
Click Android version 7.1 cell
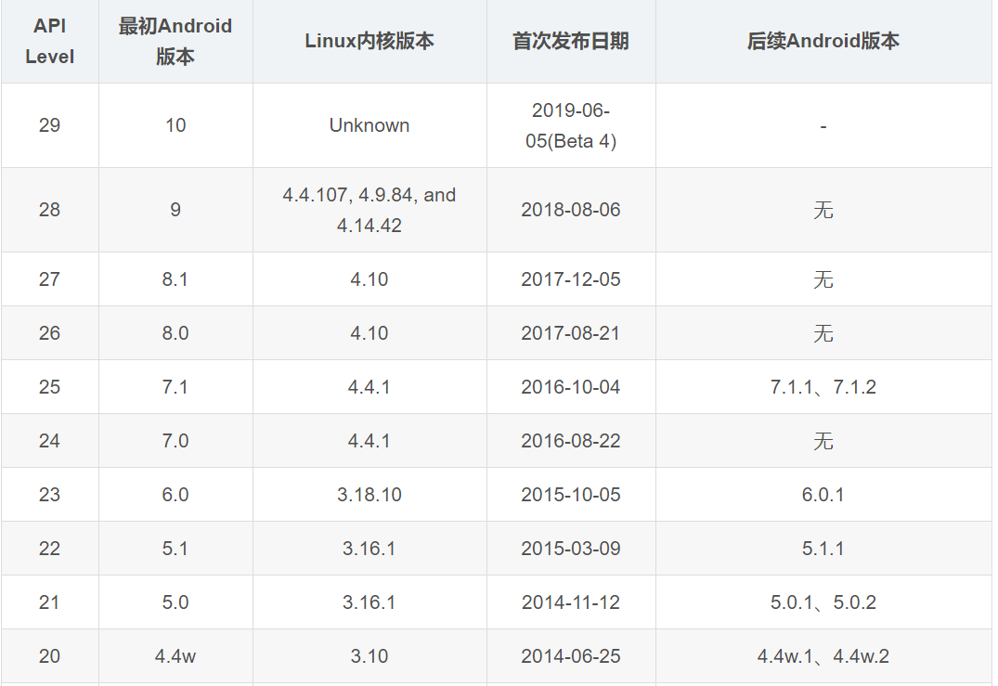175,387
